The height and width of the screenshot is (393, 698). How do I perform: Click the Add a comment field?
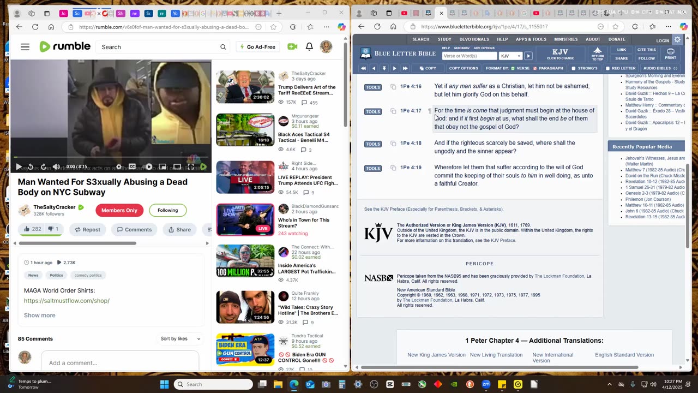coord(120,362)
